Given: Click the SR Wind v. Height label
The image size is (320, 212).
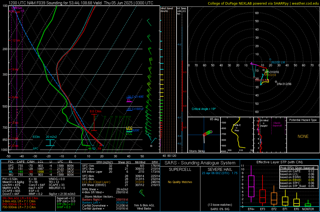Looking at the screenshot, I should (264, 123).
